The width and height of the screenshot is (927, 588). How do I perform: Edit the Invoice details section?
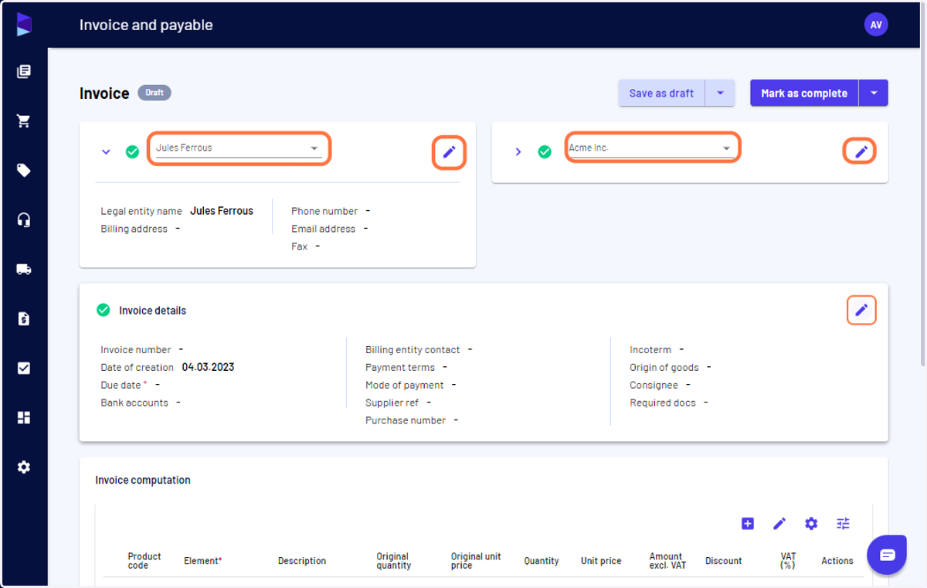pos(861,310)
